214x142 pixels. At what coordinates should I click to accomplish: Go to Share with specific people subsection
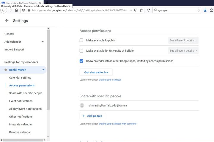point(26,93)
